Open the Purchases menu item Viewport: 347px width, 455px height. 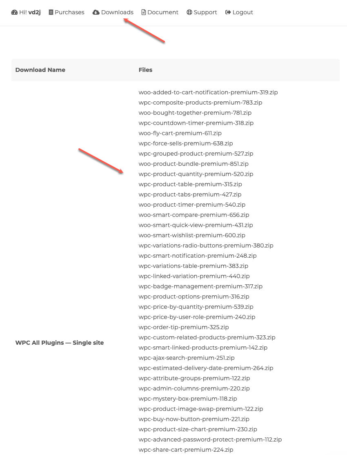[x=67, y=12]
